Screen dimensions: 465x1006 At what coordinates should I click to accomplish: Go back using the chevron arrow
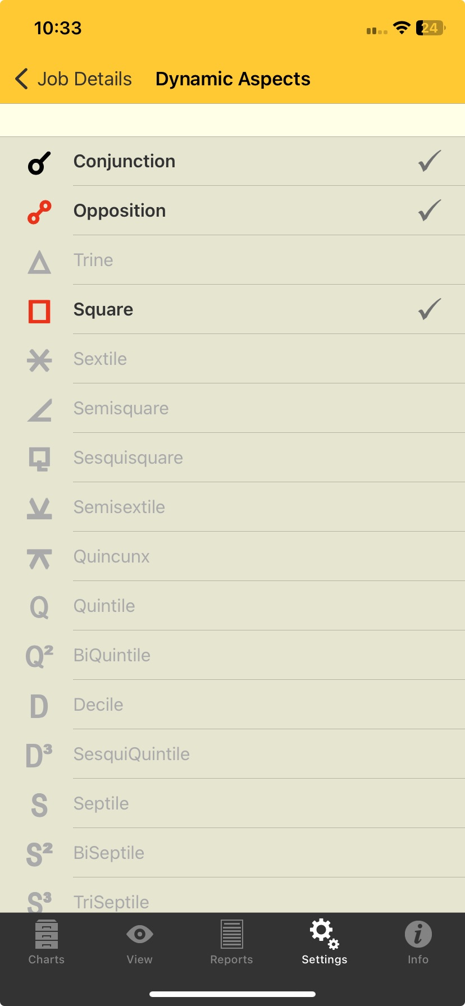(x=22, y=79)
